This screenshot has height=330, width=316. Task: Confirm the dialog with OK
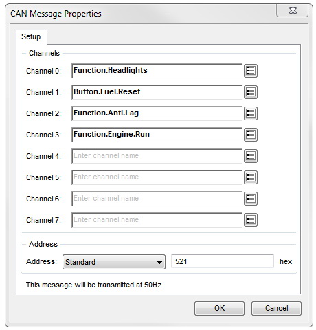pyautogui.click(x=219, y=308)
